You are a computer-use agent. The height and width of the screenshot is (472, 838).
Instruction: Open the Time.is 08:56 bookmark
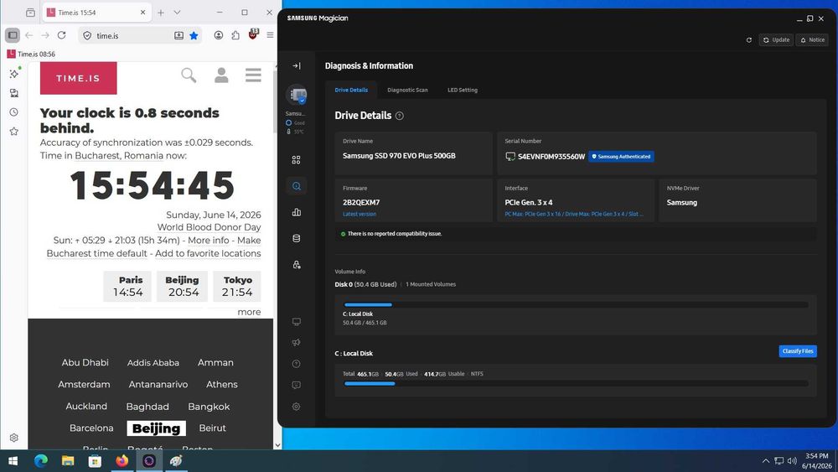tap(31, 54)
